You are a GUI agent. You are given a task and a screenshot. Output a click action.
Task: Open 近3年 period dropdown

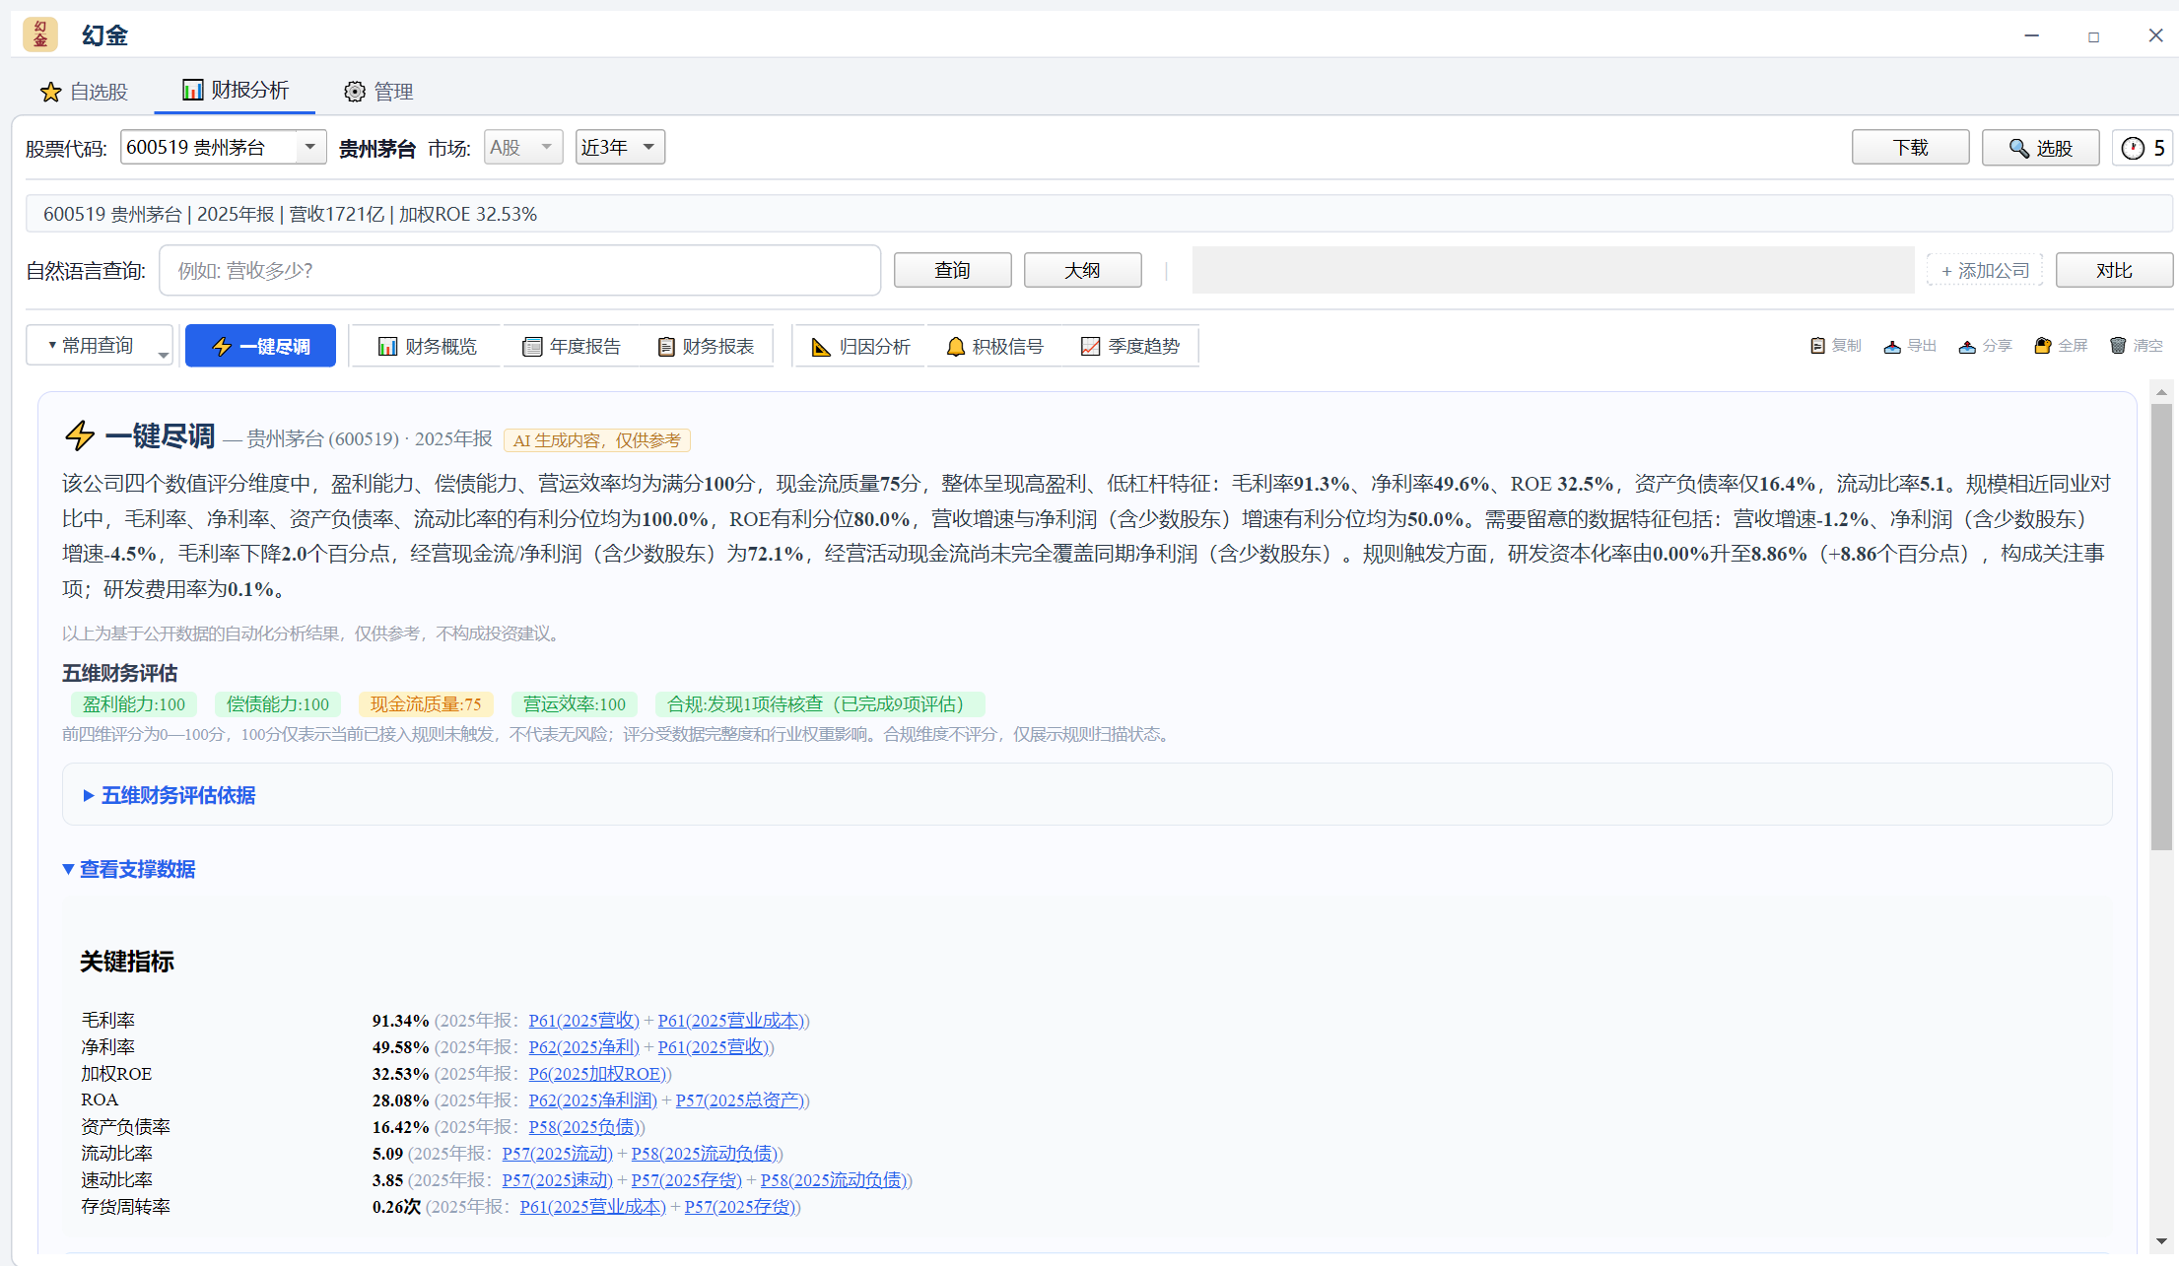pos(620,148)
